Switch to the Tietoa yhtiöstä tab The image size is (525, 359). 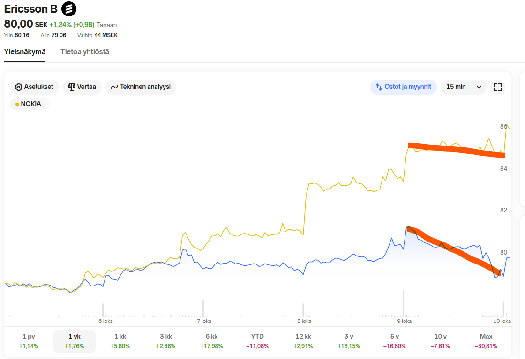(x=85, y=52)
